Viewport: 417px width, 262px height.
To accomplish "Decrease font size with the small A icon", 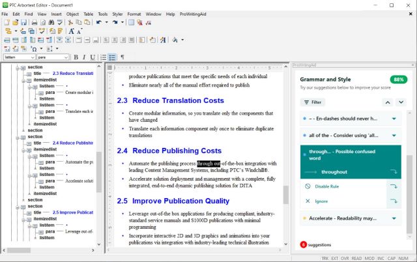I will click(79, 31).
